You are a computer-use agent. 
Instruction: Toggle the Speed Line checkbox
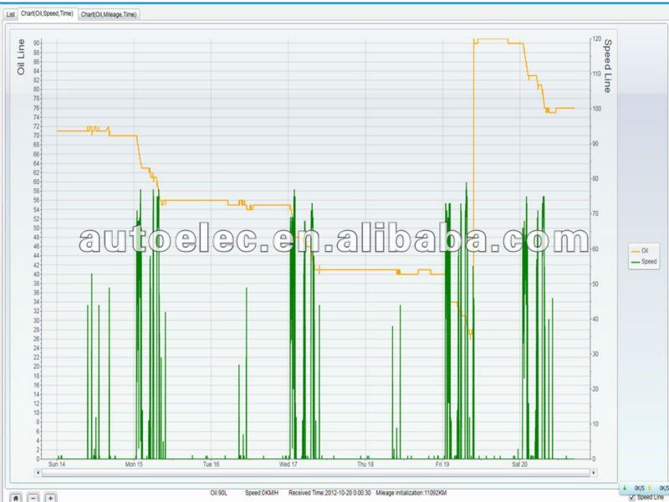[632, 498]
